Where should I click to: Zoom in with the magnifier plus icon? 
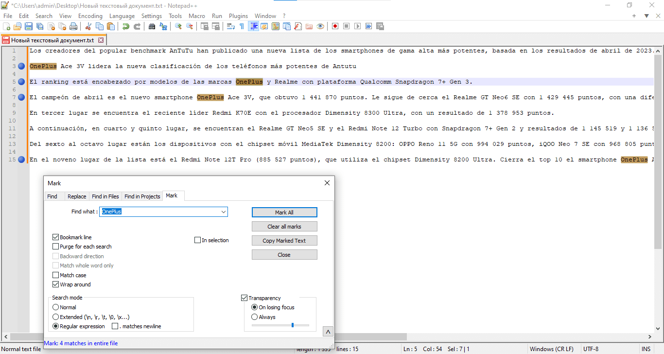pos(178,26)
